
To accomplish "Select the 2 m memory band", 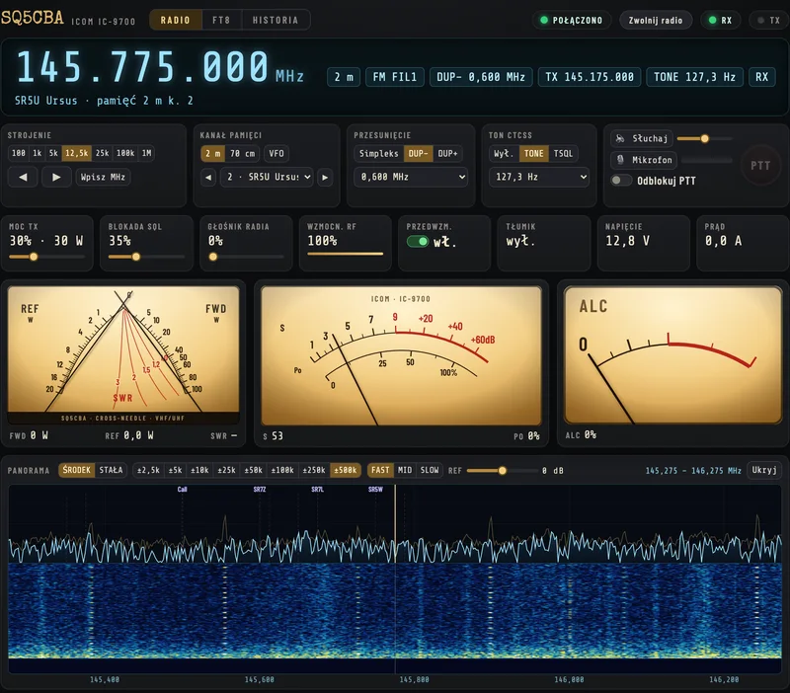I will pos(212,154).
